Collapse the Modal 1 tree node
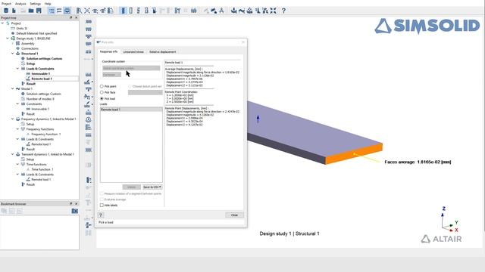Image resolution: width=485 pixels, height=272 pixels. (x=13, y=89)
